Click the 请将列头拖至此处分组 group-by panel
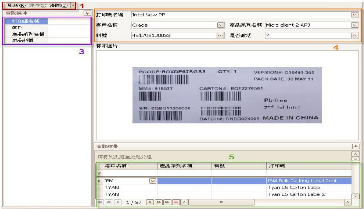This screenshot has width=364, height=209. (x=223, y=157)
